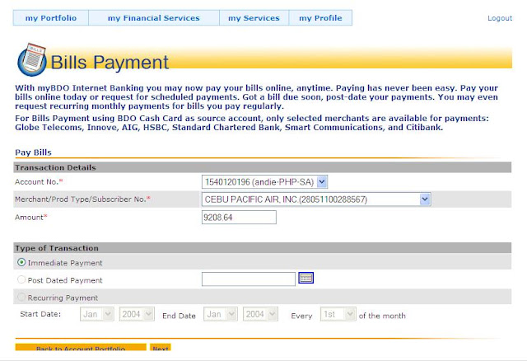Open the my Portfolio menu
This screenshot has width=527, height=361.
tap(51, 18)
